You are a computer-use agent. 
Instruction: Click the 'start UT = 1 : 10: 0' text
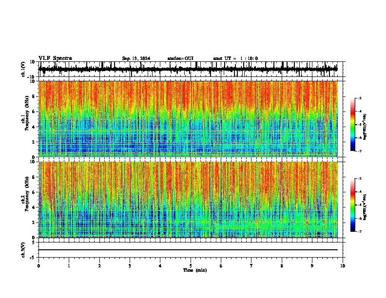tap(235, 58)
